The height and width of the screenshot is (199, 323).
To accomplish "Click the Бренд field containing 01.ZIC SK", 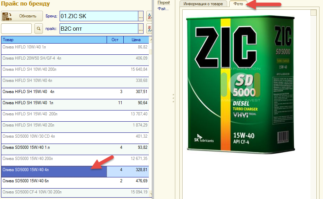I will click(99, 16).
